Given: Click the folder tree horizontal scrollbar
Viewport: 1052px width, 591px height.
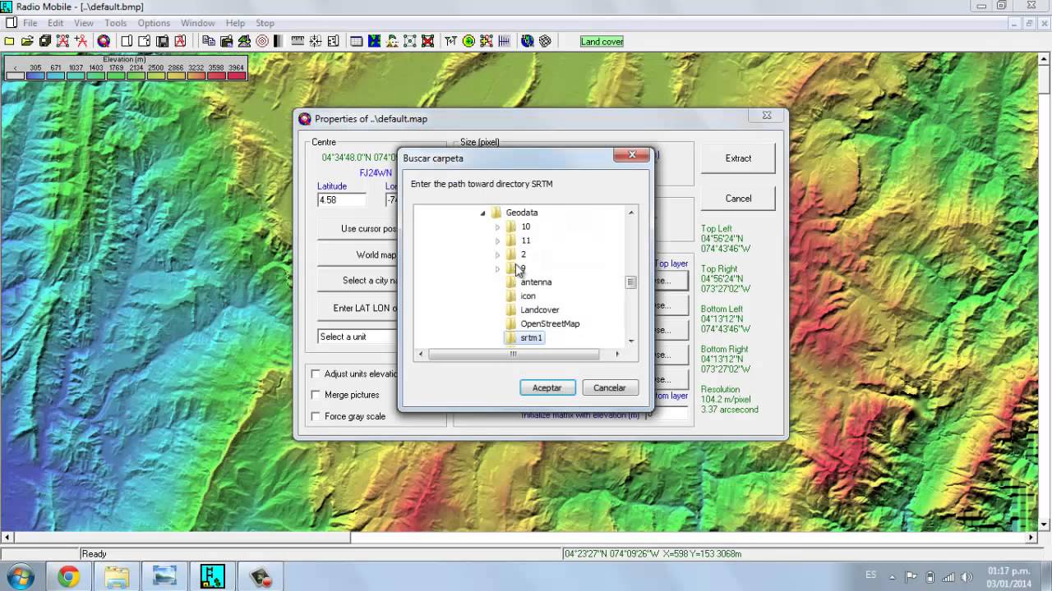Looking at the screenshot, I should 518,354.
